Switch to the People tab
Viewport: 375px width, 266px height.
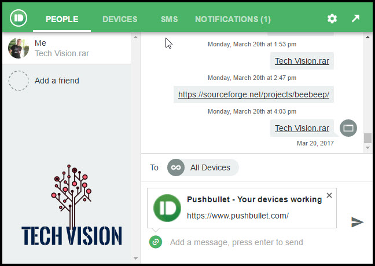pyautogui.click(x=62, y=19)
